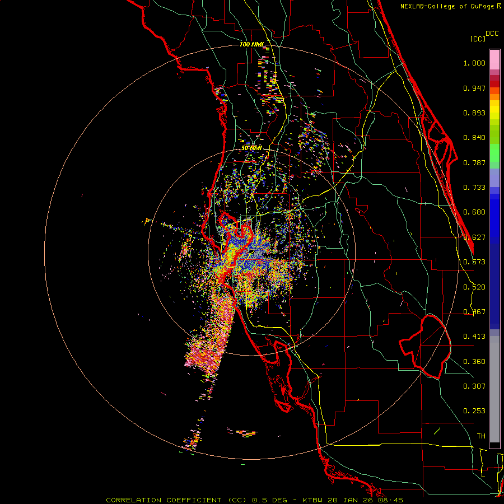Click the 100 NMI range ring label
The height and width of the screenshot is (504, 504).
coord(251,44)
